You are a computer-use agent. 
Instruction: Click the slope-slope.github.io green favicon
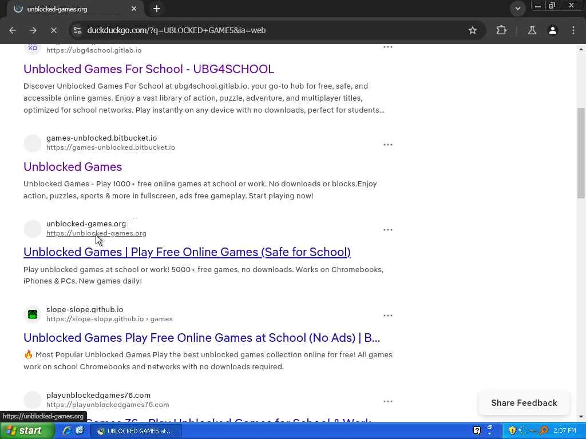coord(33,314)
